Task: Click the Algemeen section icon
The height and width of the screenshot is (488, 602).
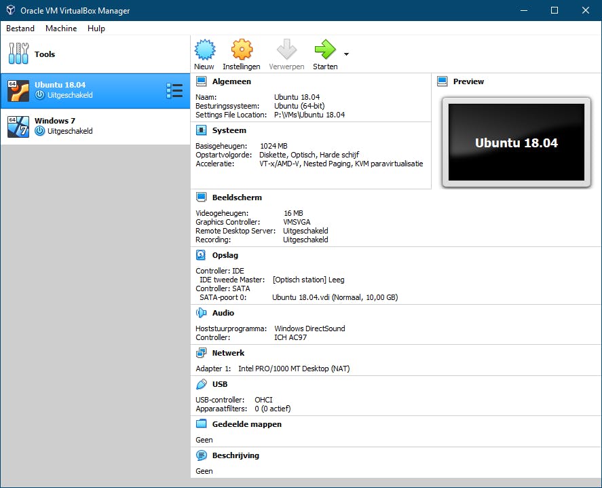Action: tap(201, 81)
